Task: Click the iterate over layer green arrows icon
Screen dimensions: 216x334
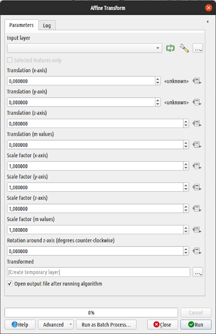Action: pos(170,48)
